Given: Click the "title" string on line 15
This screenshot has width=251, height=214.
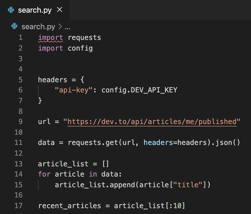Looking at the screenshot, I should point(188,185).
